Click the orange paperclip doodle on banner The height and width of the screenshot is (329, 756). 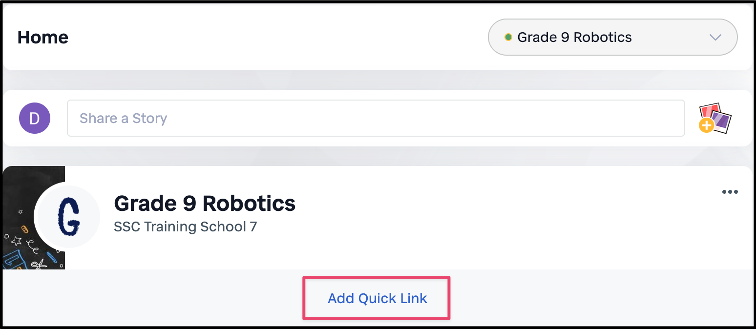[24, 229]
